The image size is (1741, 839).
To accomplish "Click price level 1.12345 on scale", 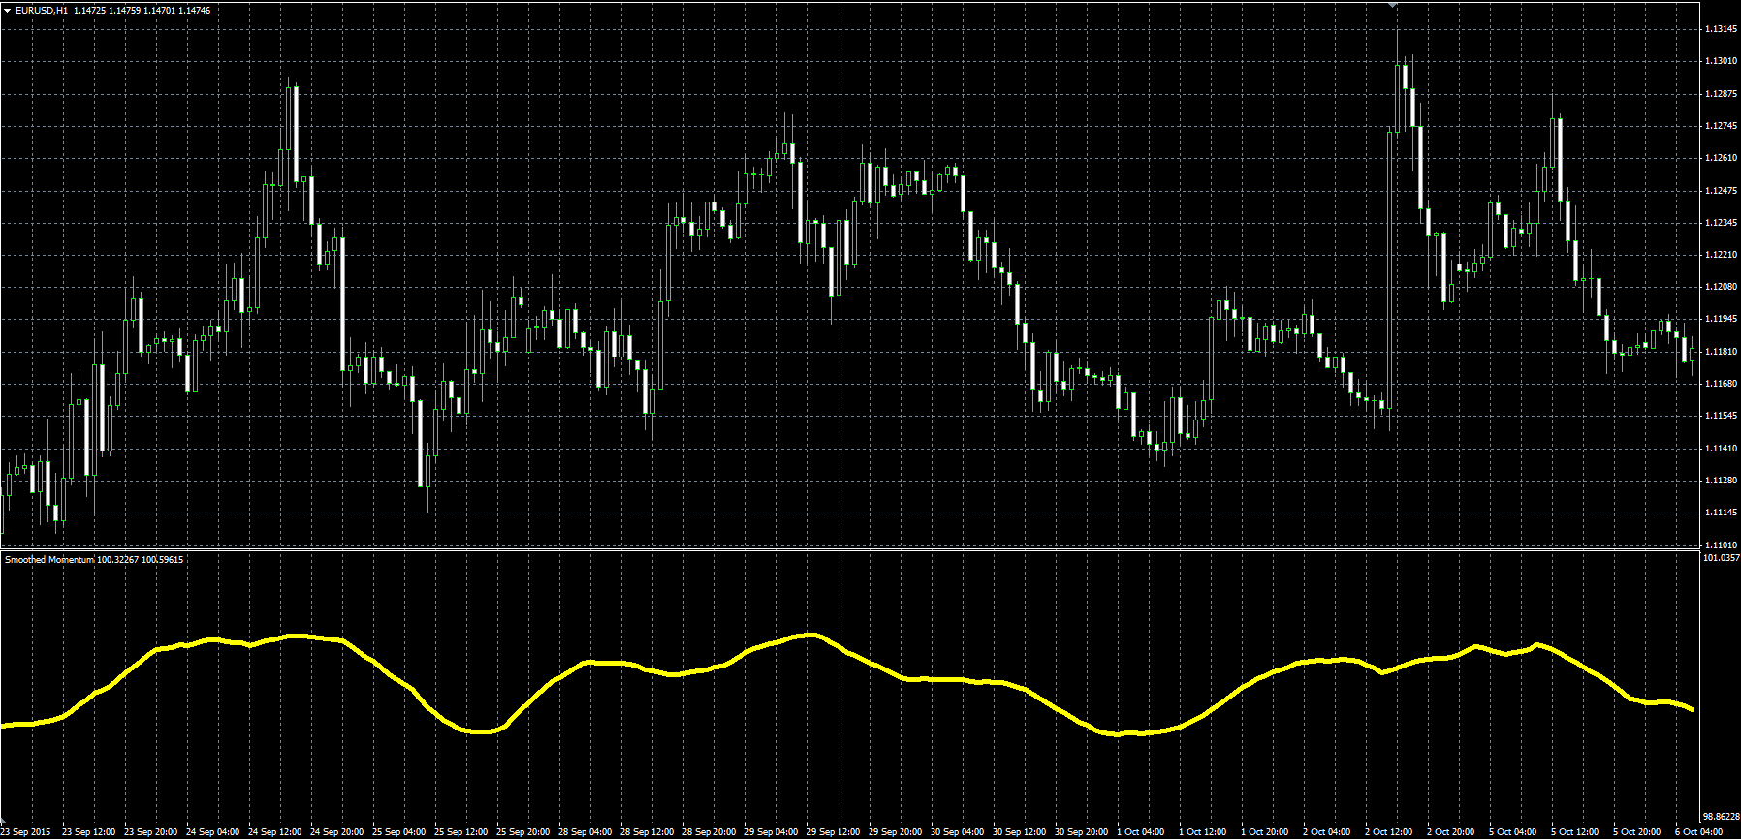I will tap(1721, 223).
